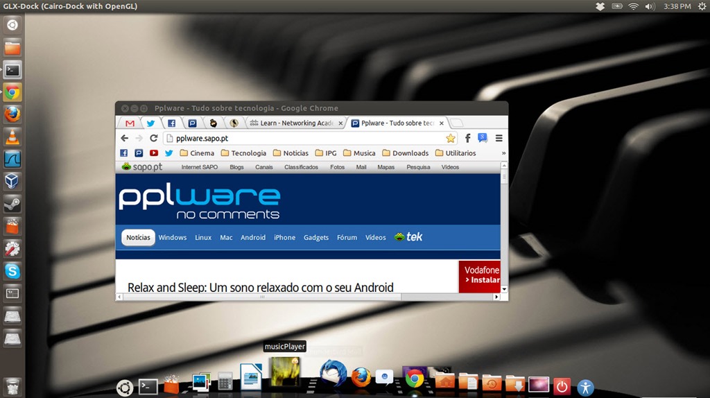The width and height of the screenshot is (710, 398).
Task: Go back with Chrome's back arrow
Action: pos(125,138)
